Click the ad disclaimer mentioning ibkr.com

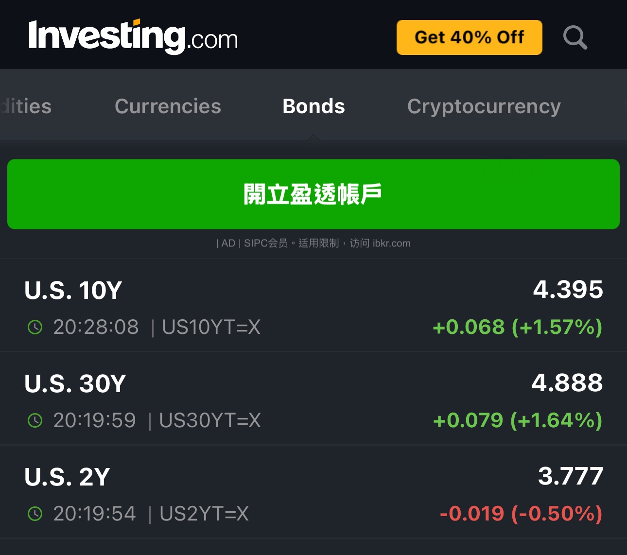(x=313, y=243)
